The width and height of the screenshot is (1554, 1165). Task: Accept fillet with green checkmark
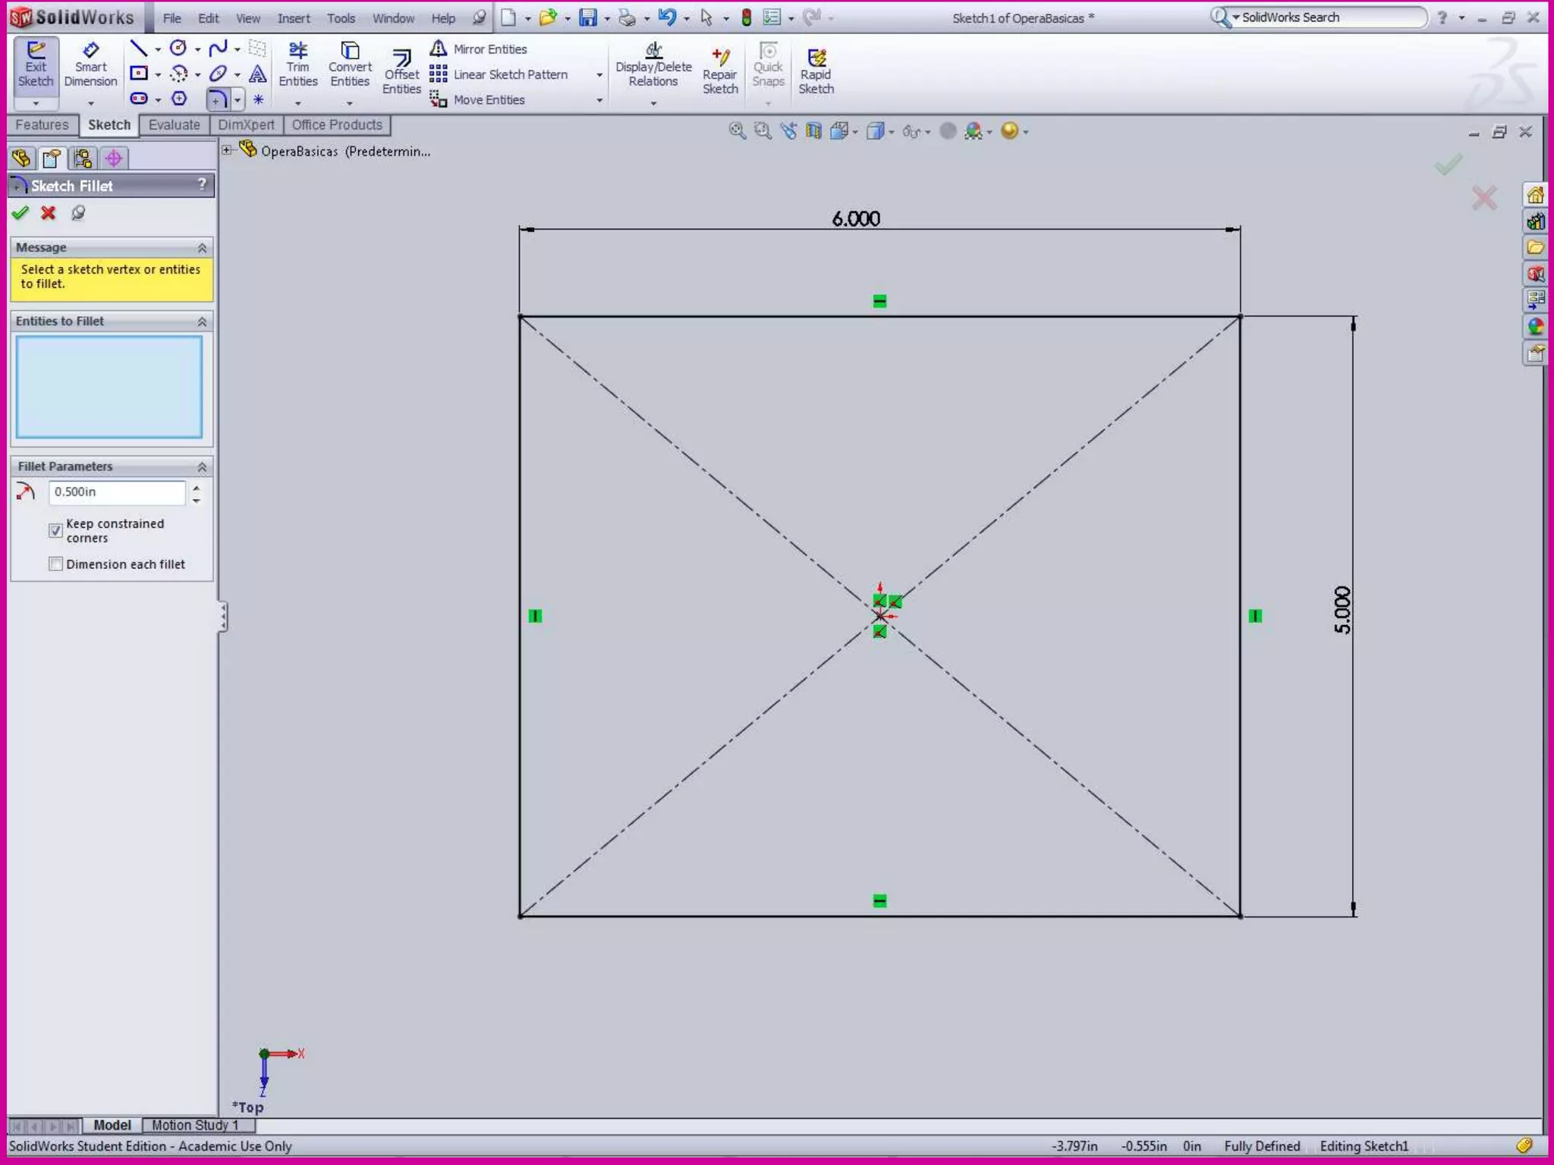pyautogui.click(x=20, y=213)
